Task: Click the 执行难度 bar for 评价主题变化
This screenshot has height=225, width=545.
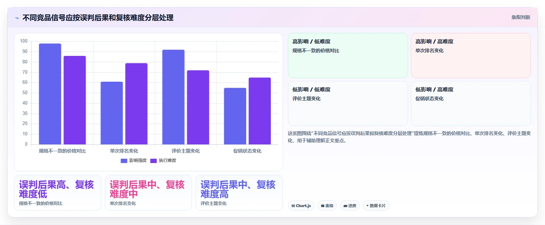Action: [x=198, y=107]
